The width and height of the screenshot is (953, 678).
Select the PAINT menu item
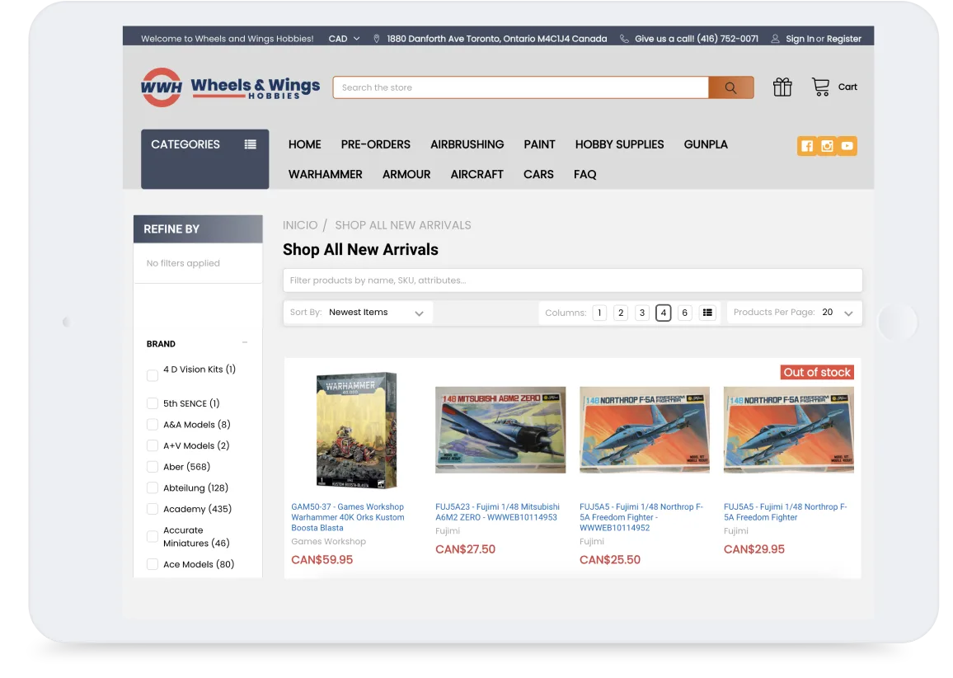539,144
